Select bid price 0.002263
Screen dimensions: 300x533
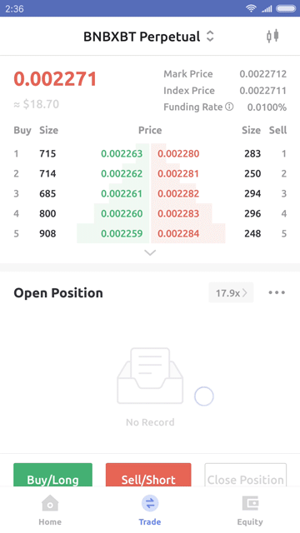(122, 153)
